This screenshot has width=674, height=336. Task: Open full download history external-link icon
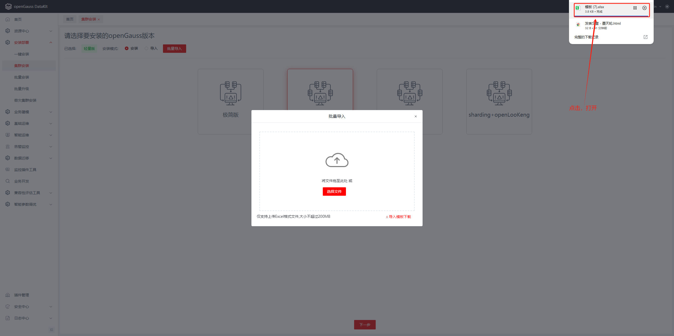[x=645, y=37]
